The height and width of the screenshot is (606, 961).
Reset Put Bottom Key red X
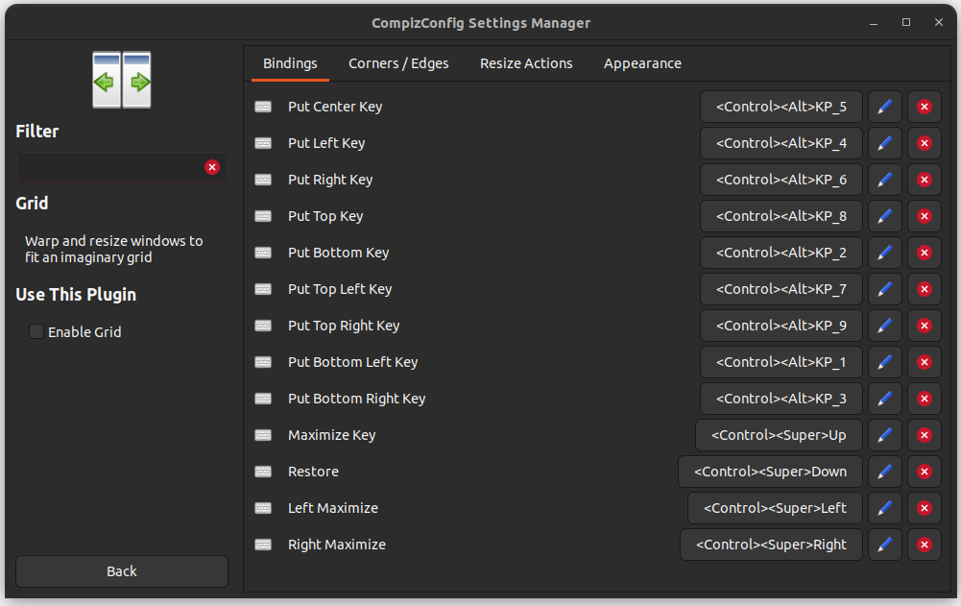pos(925,253)
